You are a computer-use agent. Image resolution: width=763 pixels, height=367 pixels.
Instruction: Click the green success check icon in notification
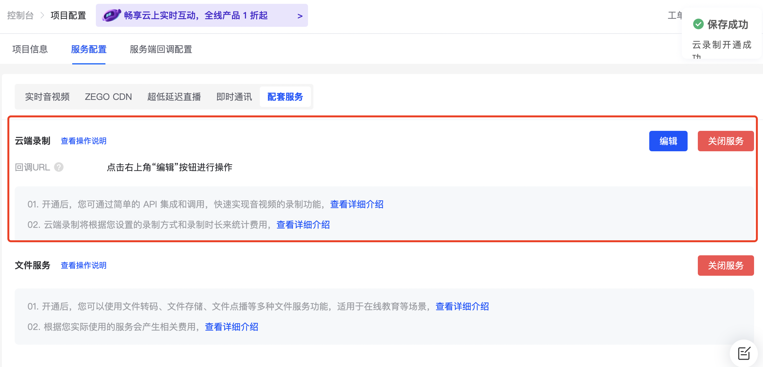[698, 24]
